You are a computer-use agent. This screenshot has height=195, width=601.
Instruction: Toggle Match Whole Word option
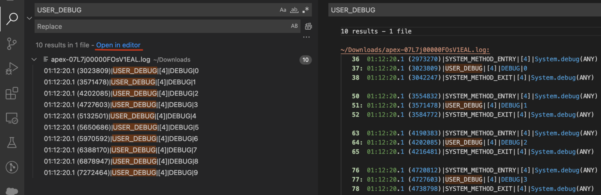(x=294, y=10)
